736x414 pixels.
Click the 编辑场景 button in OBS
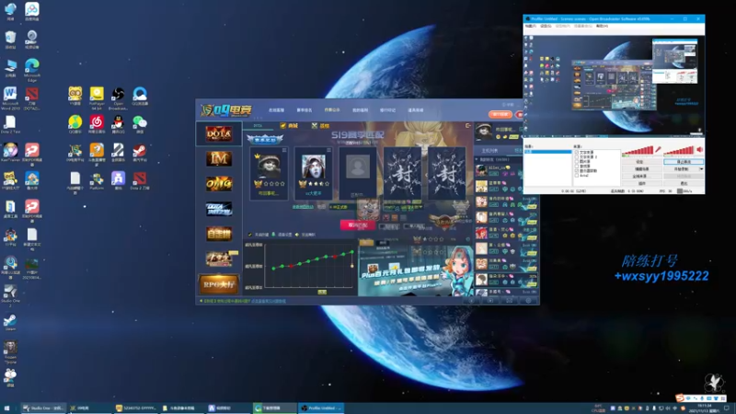click(x=641, y=169)
